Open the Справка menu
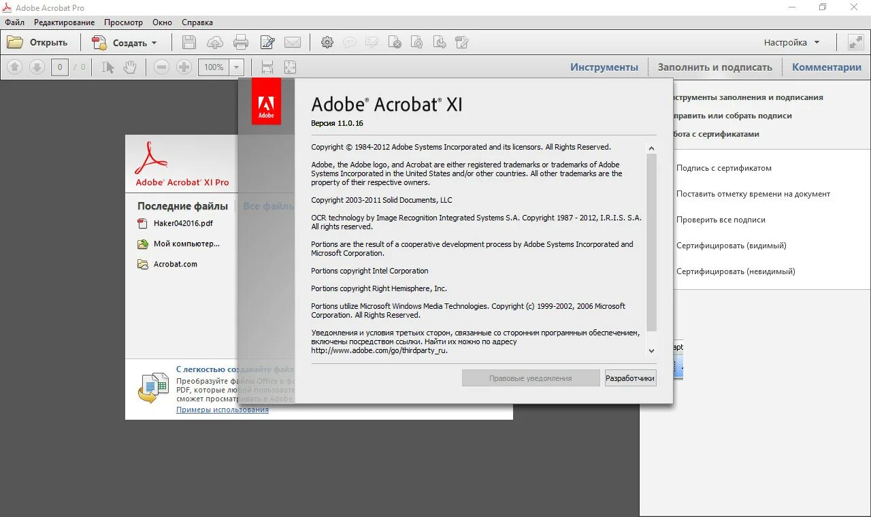871x517 pixels. [x=197, y=22]
